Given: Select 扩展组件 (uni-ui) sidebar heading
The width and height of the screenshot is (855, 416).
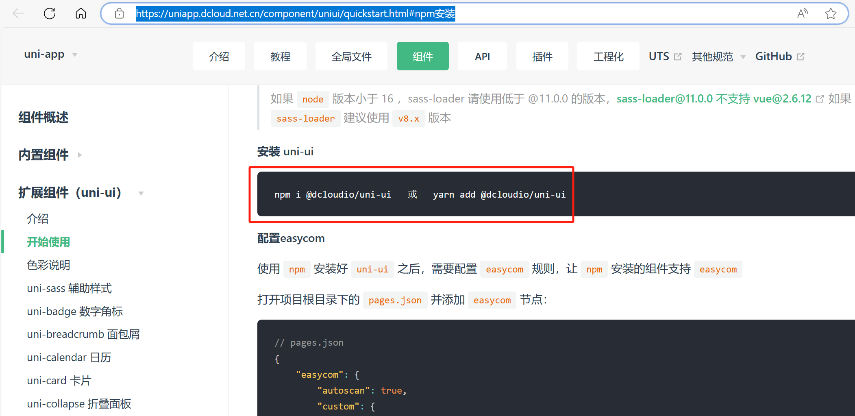Looking at the screenshot, I should coord(70,193).
